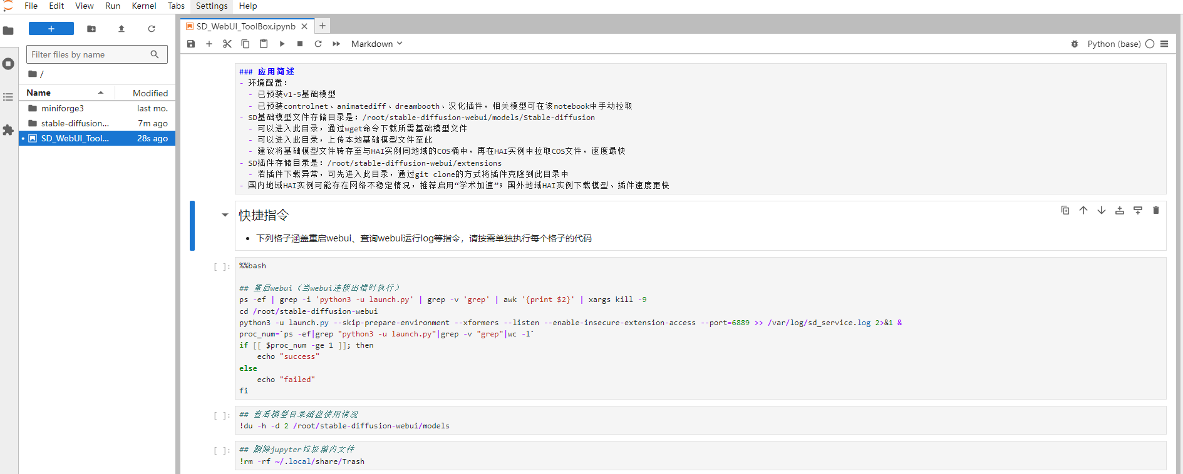Click the blue new launcher button
This screenshot has height=474, width=1183.
pos(51,29)
